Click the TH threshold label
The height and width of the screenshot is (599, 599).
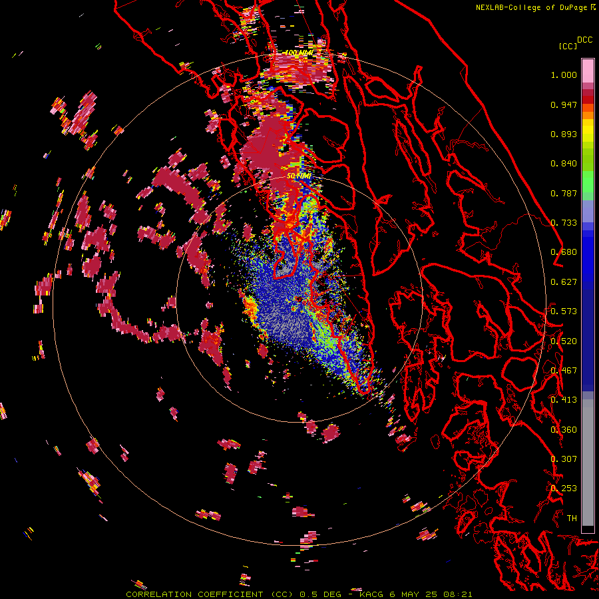[x=572, y=518]
